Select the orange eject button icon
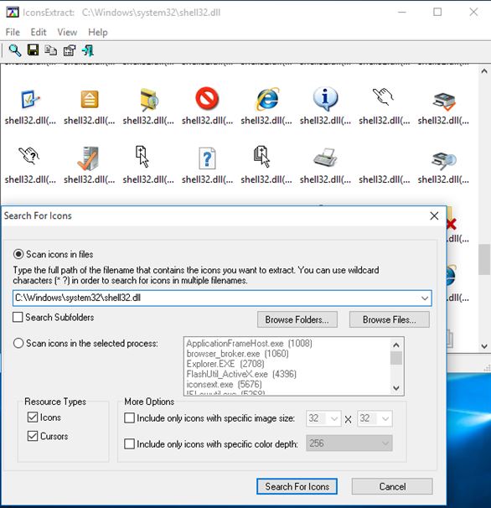491x508 pixels. coord(90,99)
